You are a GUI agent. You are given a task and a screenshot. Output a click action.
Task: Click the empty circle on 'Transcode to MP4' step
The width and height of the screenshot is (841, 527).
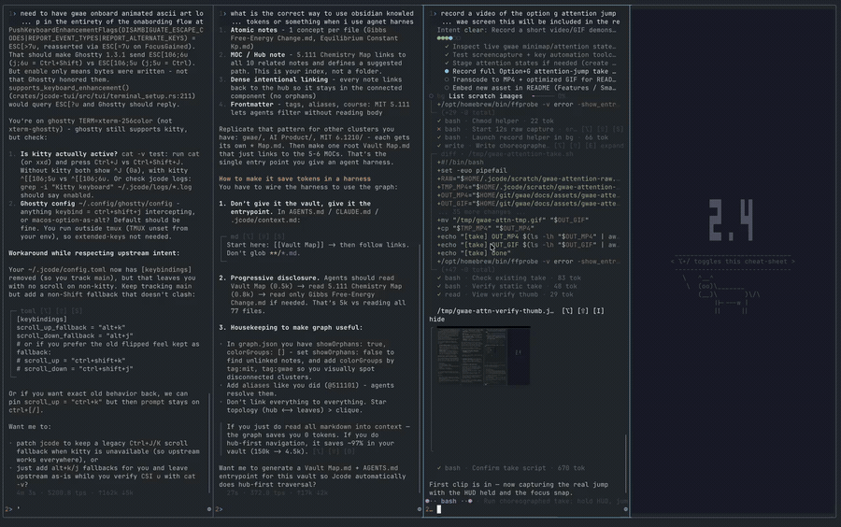click(x=447, y=79)
